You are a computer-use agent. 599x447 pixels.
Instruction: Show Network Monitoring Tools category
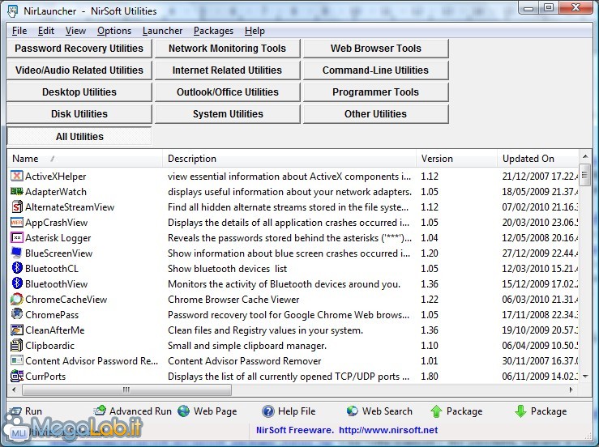[x=227, y=49]
